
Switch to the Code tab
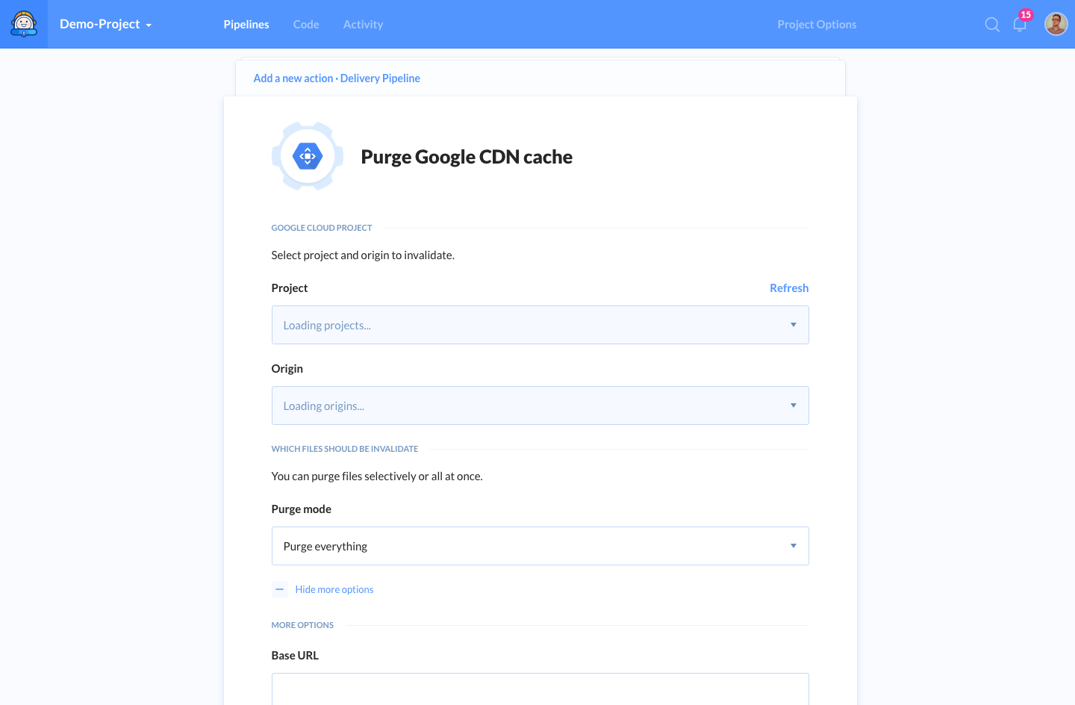(x=306, y=24)
